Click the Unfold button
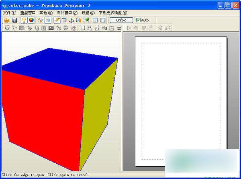Viewport: 241px width, 179px height. point(121,20)
